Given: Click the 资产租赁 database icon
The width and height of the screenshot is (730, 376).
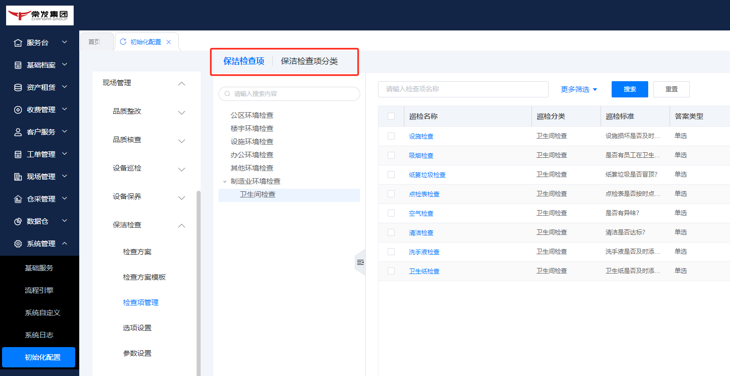Looking at the screenshot, I should click(x=18, y=87).
